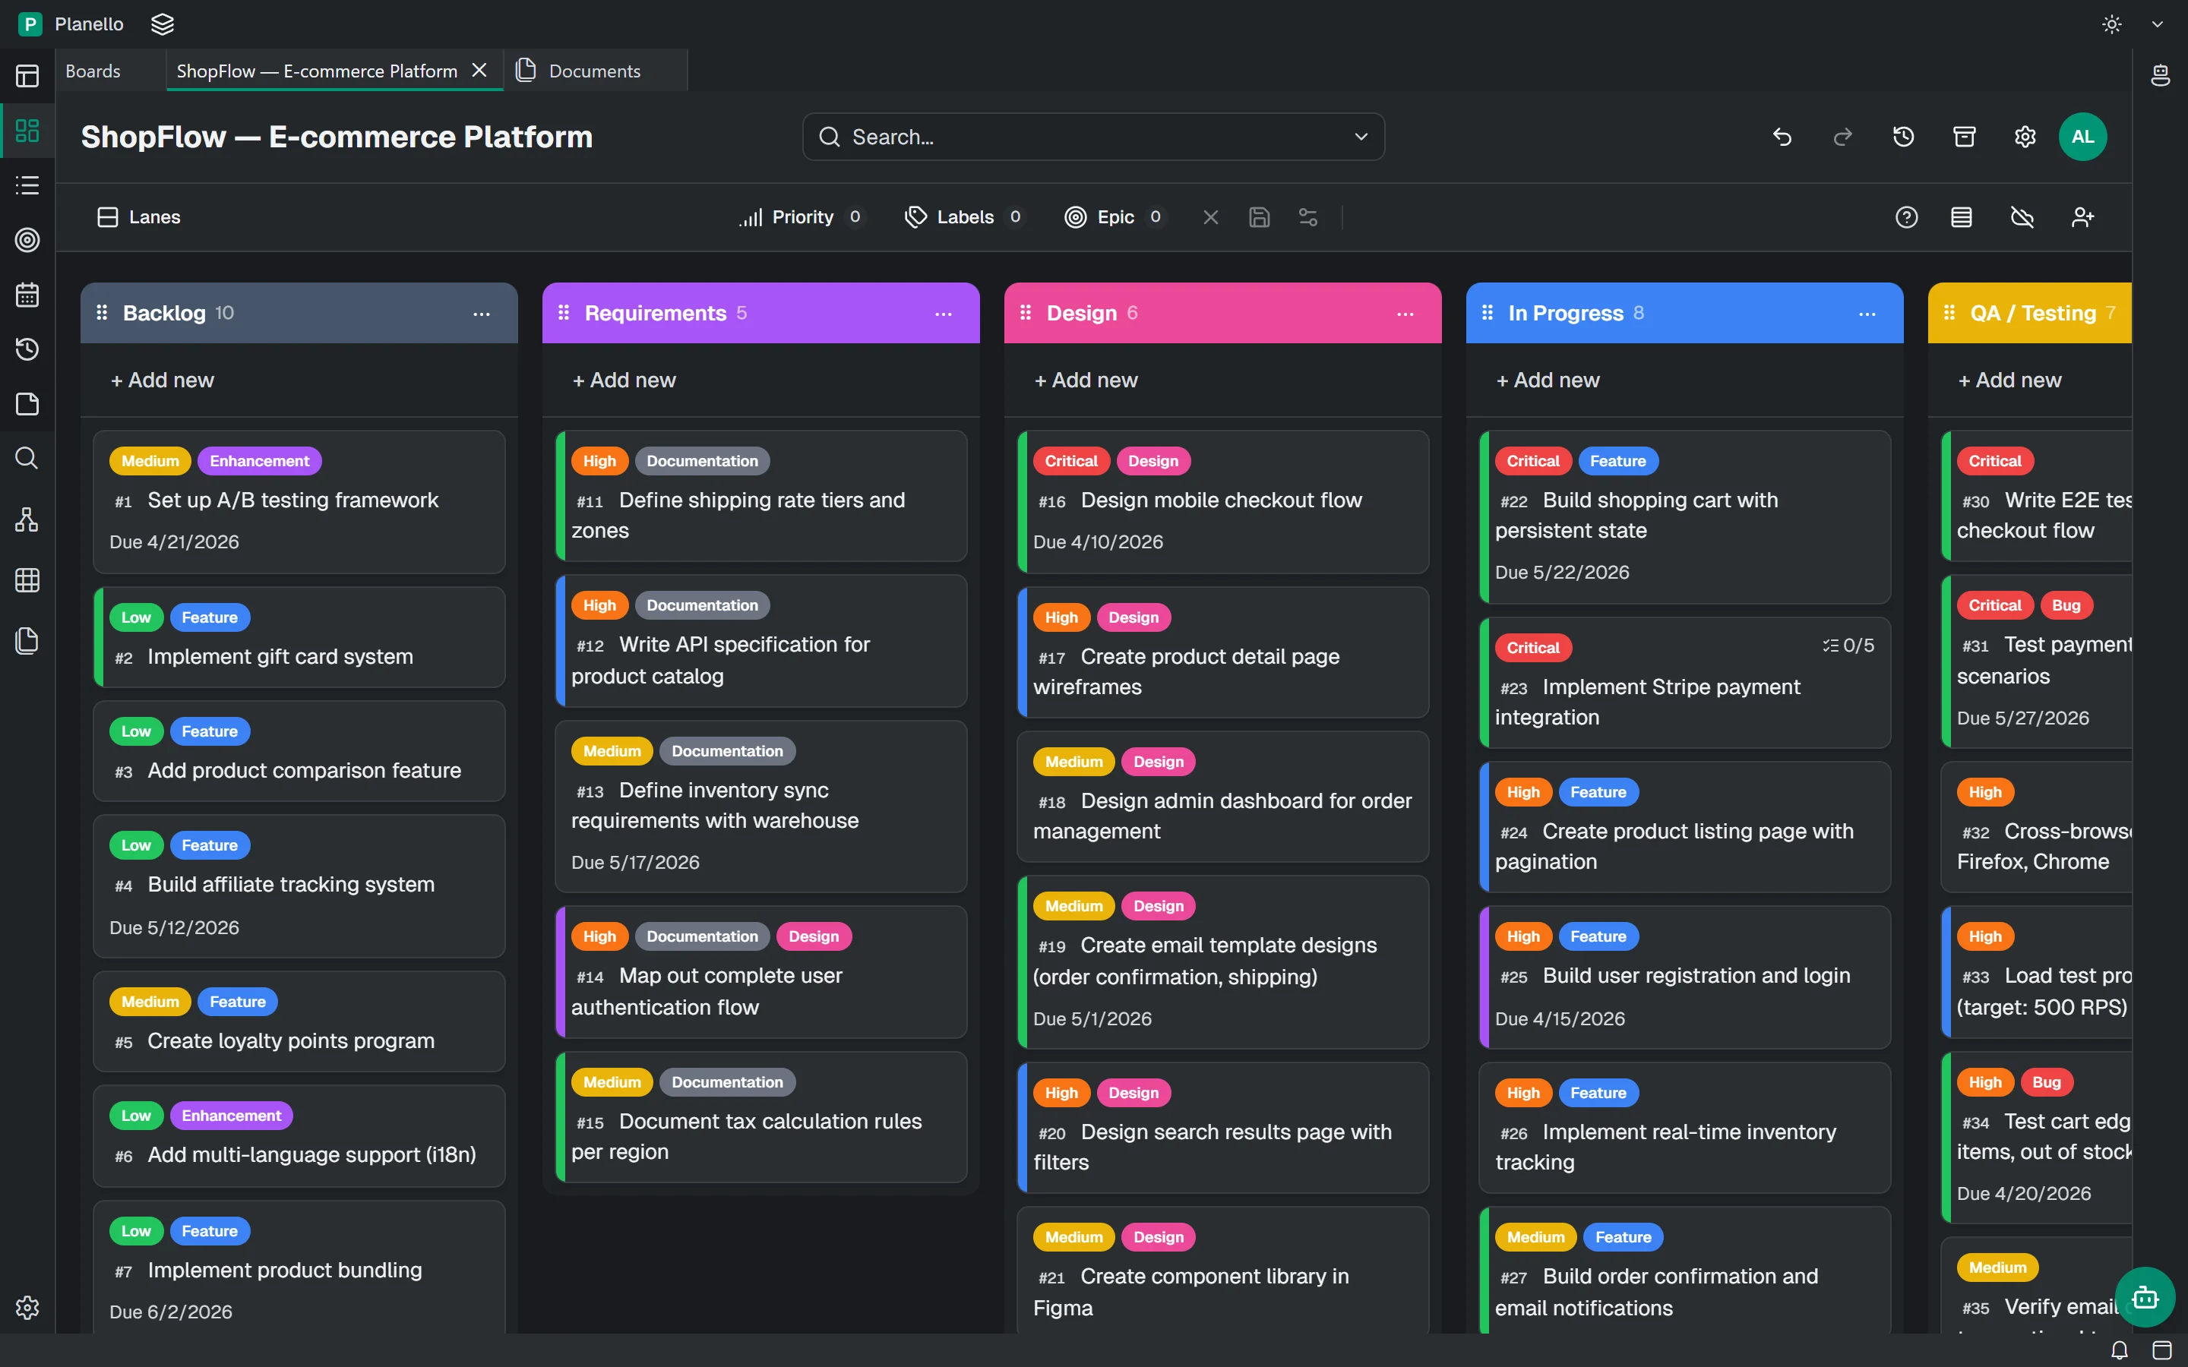The height and width of the screenshot is (1367, 2188).
Task: Click the AL user avatar
Action: pos(2083,137)
